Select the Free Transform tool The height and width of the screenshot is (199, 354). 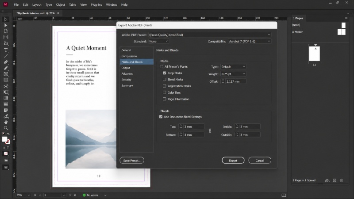click(x=6, y=92)
